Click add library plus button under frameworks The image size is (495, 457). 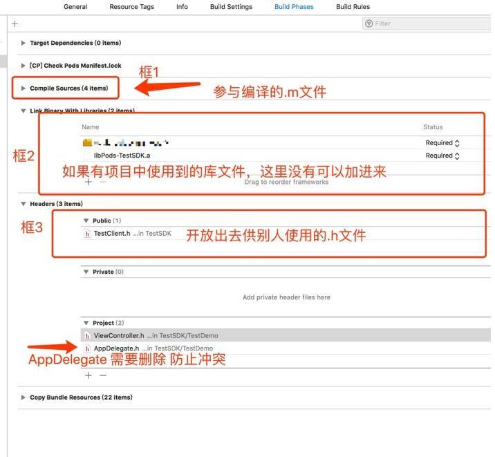pyautogui.click(x=88, y=182)
